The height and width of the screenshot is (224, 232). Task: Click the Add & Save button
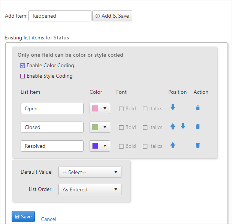coord(112,16)
